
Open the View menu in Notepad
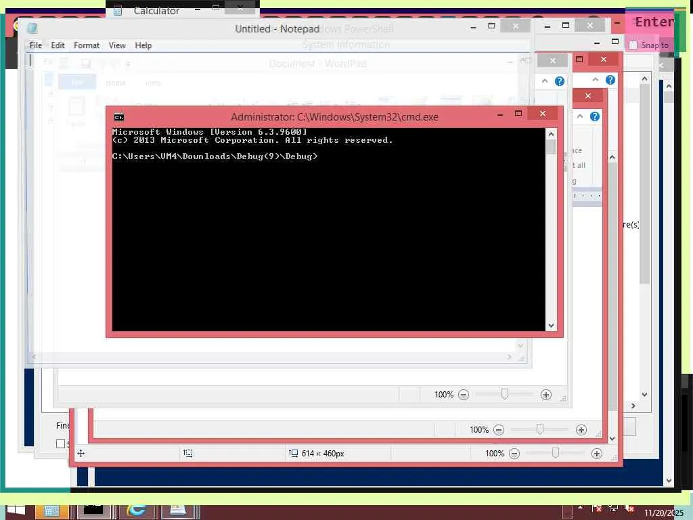pyautogui.click(x=117, y=45)
